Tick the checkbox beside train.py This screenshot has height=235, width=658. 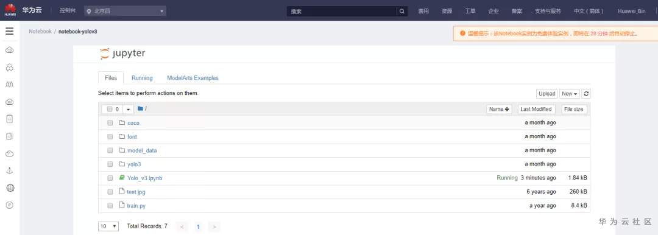[x=110, y=206]
